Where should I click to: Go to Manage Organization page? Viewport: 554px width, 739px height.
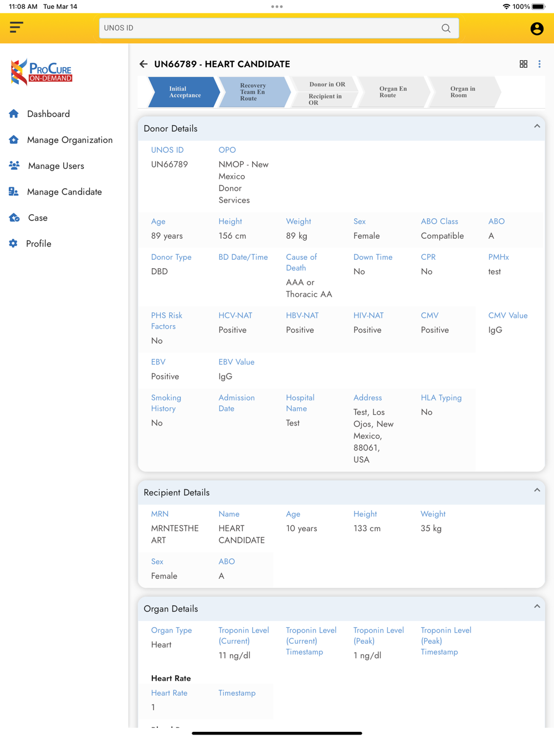point(70,140)
